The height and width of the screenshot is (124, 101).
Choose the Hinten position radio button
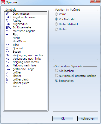coord(61,29)
